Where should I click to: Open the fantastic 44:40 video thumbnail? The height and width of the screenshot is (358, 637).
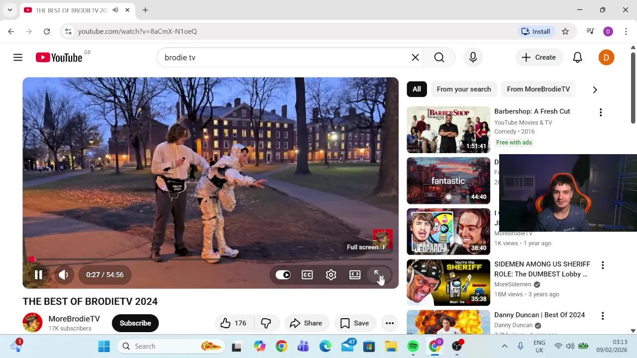[448, 181]
